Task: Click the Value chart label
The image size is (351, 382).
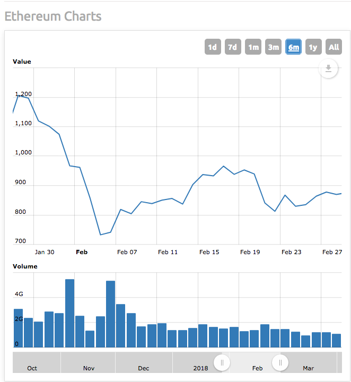Action: coord(22,62)
